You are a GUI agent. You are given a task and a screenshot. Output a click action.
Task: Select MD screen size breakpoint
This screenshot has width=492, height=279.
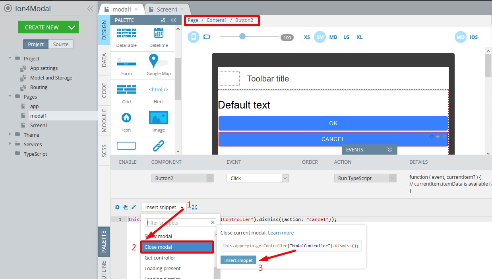pos(333,37)
